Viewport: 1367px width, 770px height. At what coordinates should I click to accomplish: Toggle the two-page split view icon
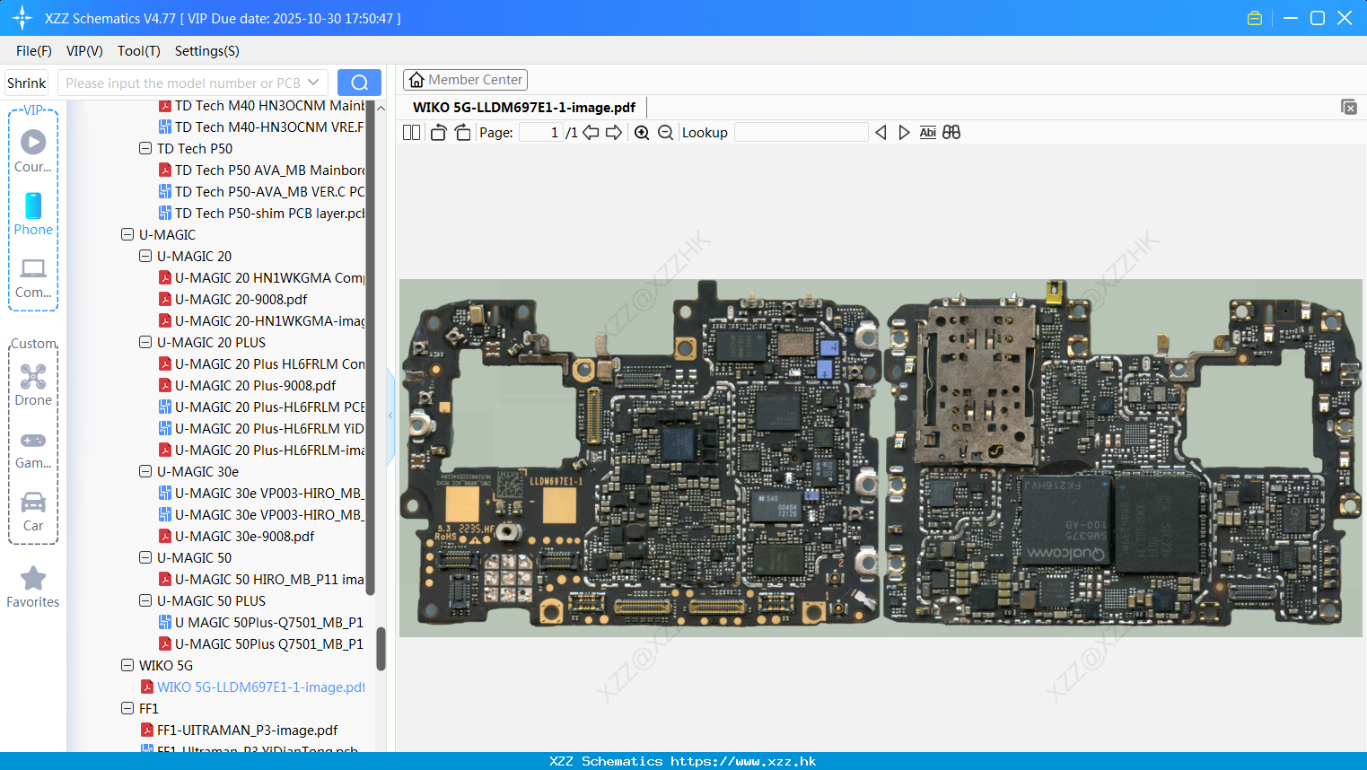411,133
